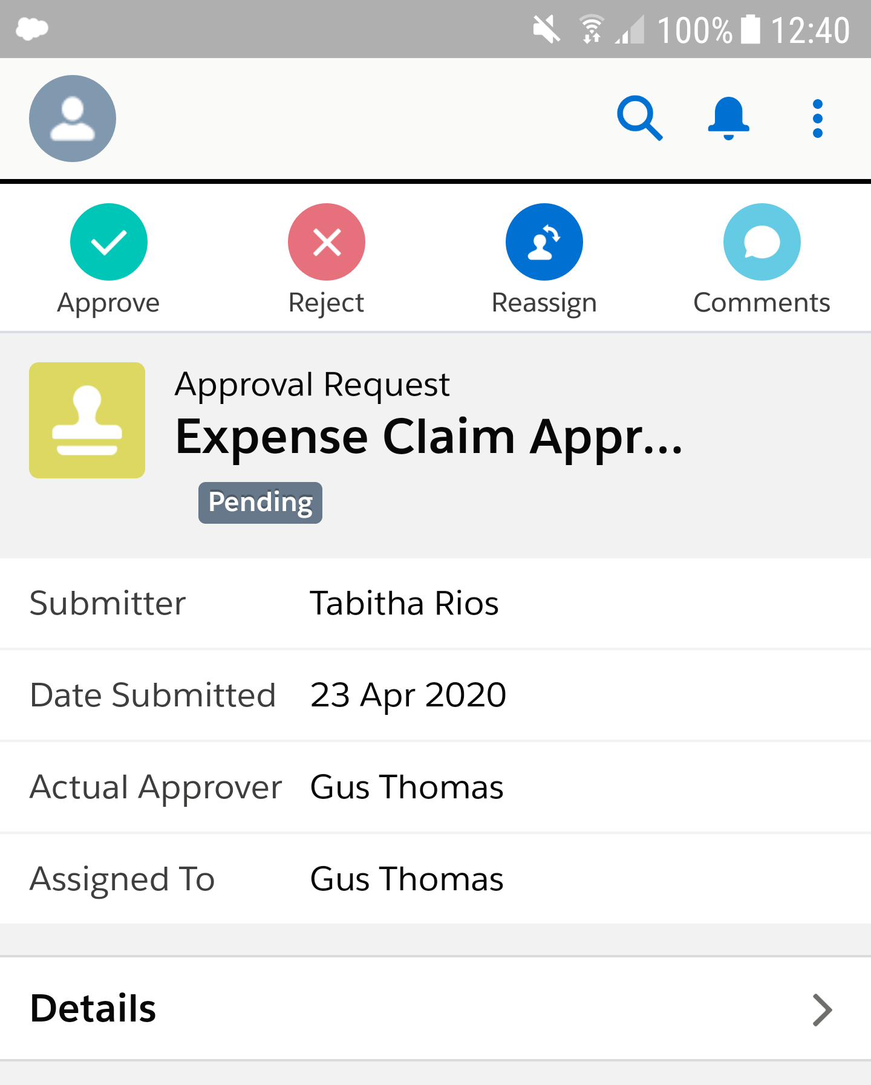
Task: Open the truncated Expense Claim title
Action: coord(429,437)
